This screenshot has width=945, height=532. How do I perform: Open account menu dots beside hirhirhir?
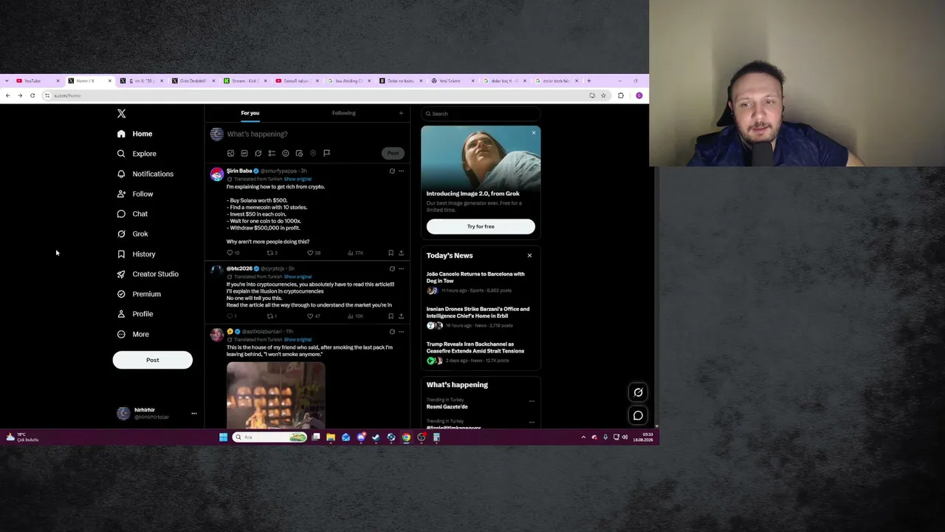(x=194, y=414)
